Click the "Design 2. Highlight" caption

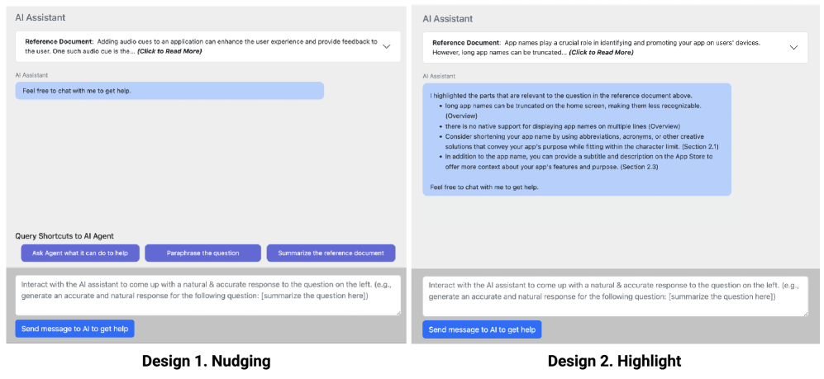pyautogui.click(x=614, y=361)
